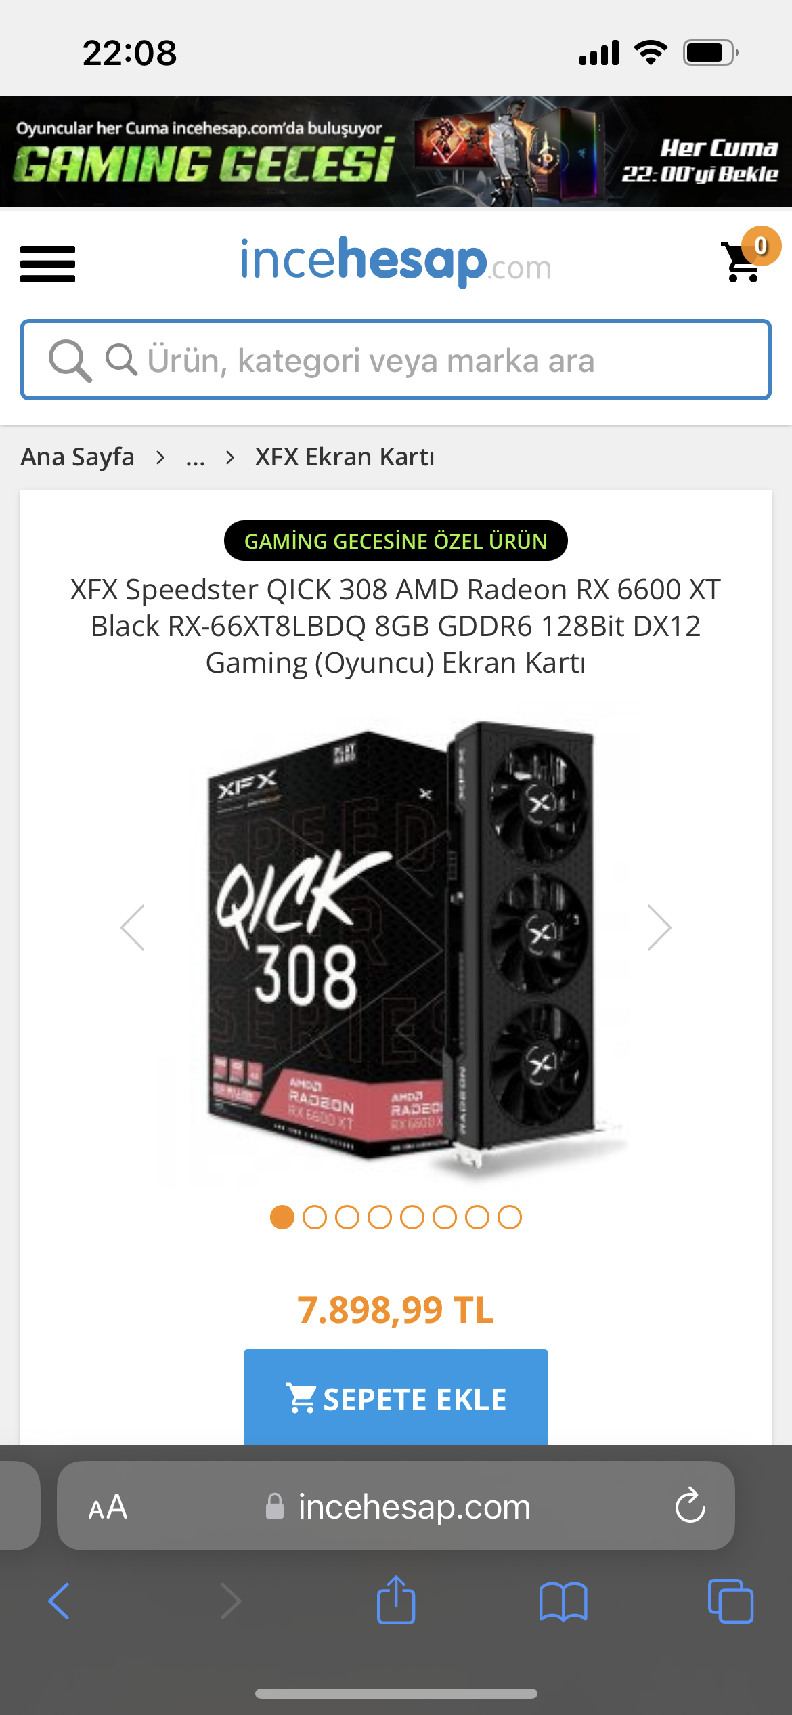Select the fifth product image dot

(412, 1217)
